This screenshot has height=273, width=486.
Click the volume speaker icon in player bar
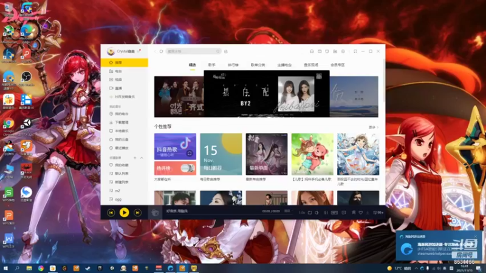point(317,213)
